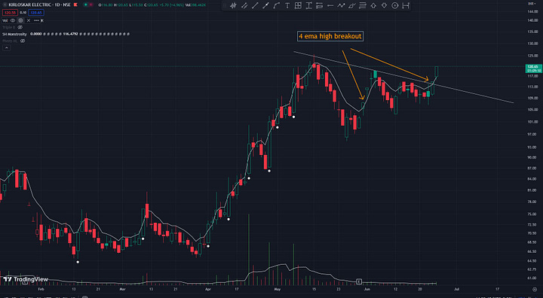Screen dimensions: 543x298
Task: Click the position tool beside horizontal line
Action: tap(320, 5)
